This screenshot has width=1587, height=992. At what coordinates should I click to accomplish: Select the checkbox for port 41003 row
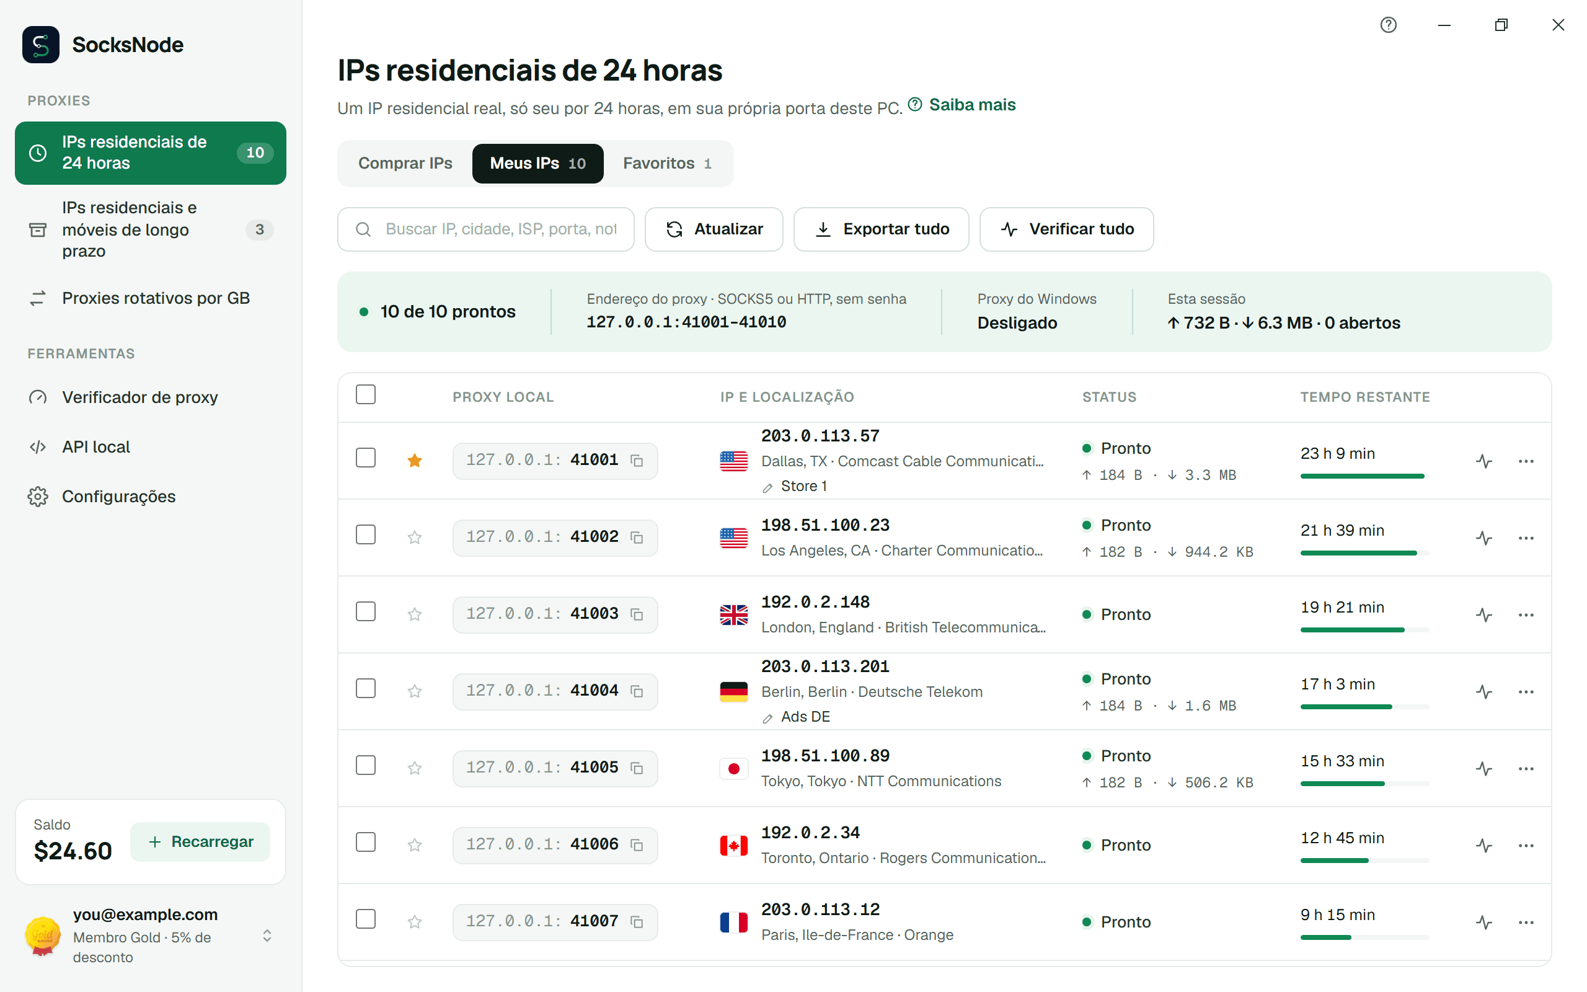pos(366,611)
